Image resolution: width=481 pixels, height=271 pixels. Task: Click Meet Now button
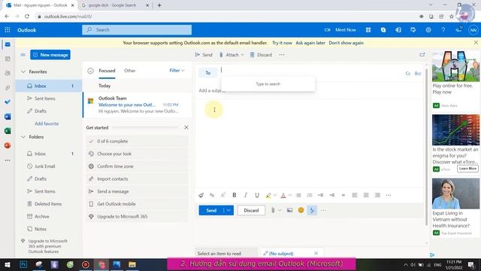click(x=340, y=30)
